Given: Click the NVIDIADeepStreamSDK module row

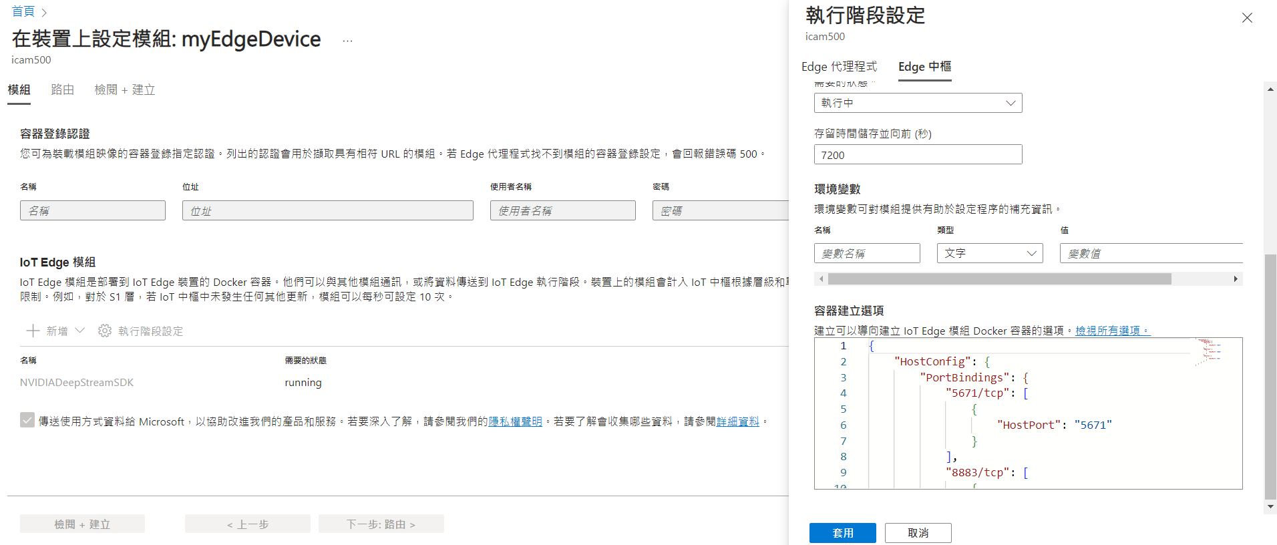Looking at the screenshot, I should point(404,382).
